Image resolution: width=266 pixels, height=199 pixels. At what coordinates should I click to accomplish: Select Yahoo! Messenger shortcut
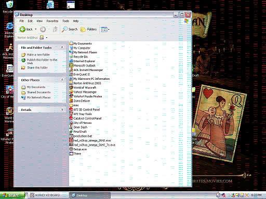point(83,92)
